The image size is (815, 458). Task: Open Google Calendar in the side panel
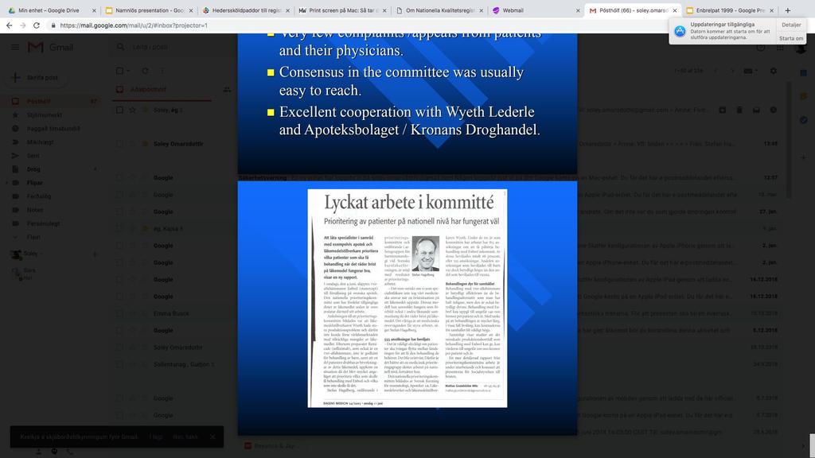[804, 72]
